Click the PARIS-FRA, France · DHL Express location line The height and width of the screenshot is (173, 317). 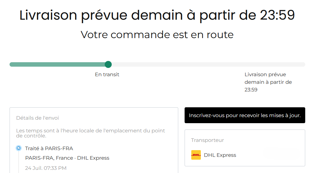(x=67, y=158)
